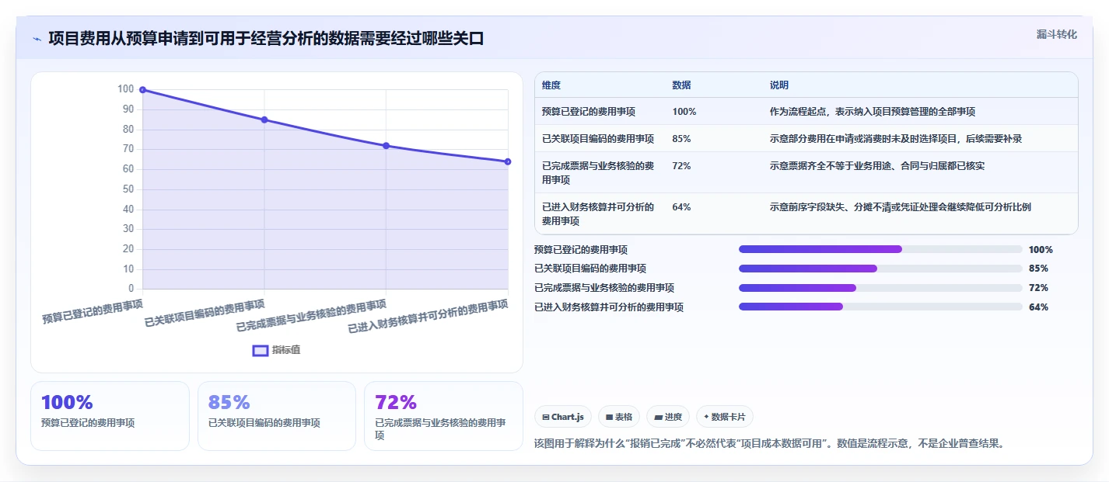
Task: Click the 漏斗转化 label
Action: coord(1057,35)
